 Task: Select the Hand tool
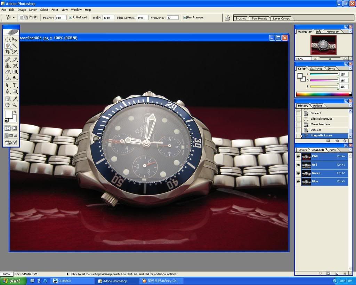coord(8,105)
